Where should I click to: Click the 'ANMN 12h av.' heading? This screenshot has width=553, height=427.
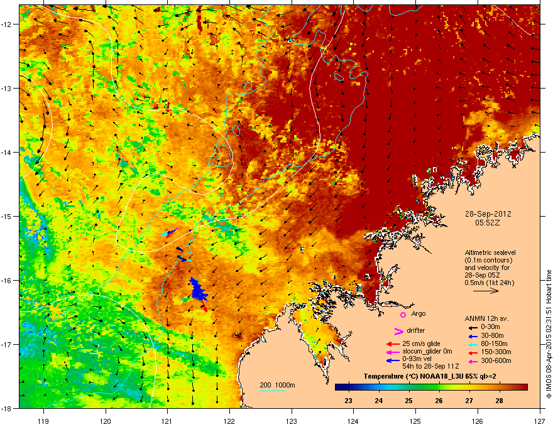click(x=486, y=319)
